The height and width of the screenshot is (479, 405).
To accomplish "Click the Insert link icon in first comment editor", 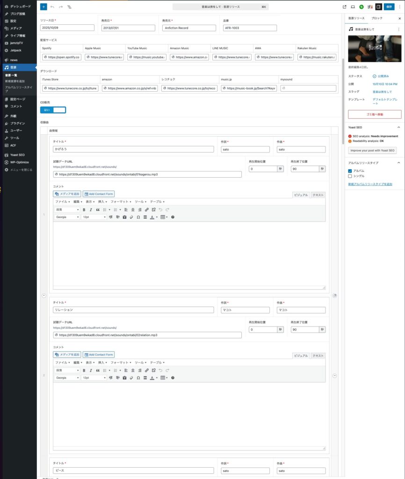I will 146,210.
